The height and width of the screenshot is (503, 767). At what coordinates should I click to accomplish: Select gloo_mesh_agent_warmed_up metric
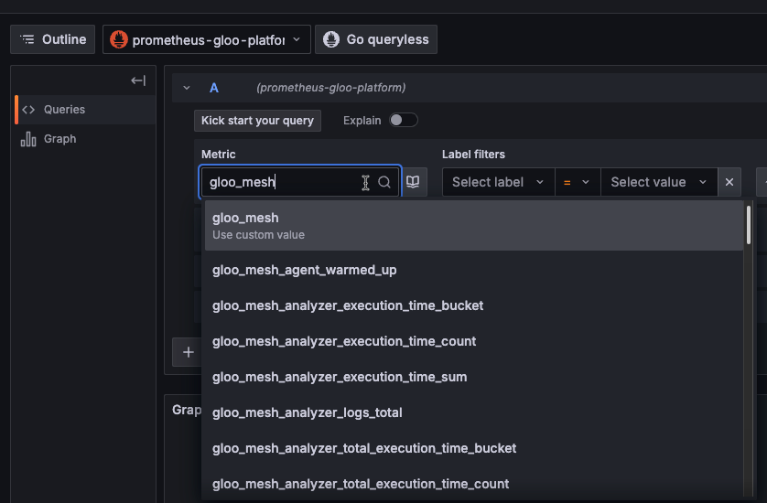tap(473, 270)
